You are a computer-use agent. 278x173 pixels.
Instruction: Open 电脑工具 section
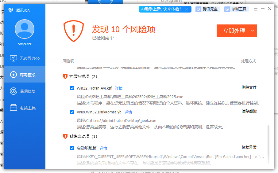25,108
